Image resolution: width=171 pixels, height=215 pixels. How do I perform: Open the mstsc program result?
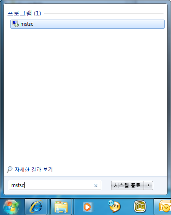point(87,24)
